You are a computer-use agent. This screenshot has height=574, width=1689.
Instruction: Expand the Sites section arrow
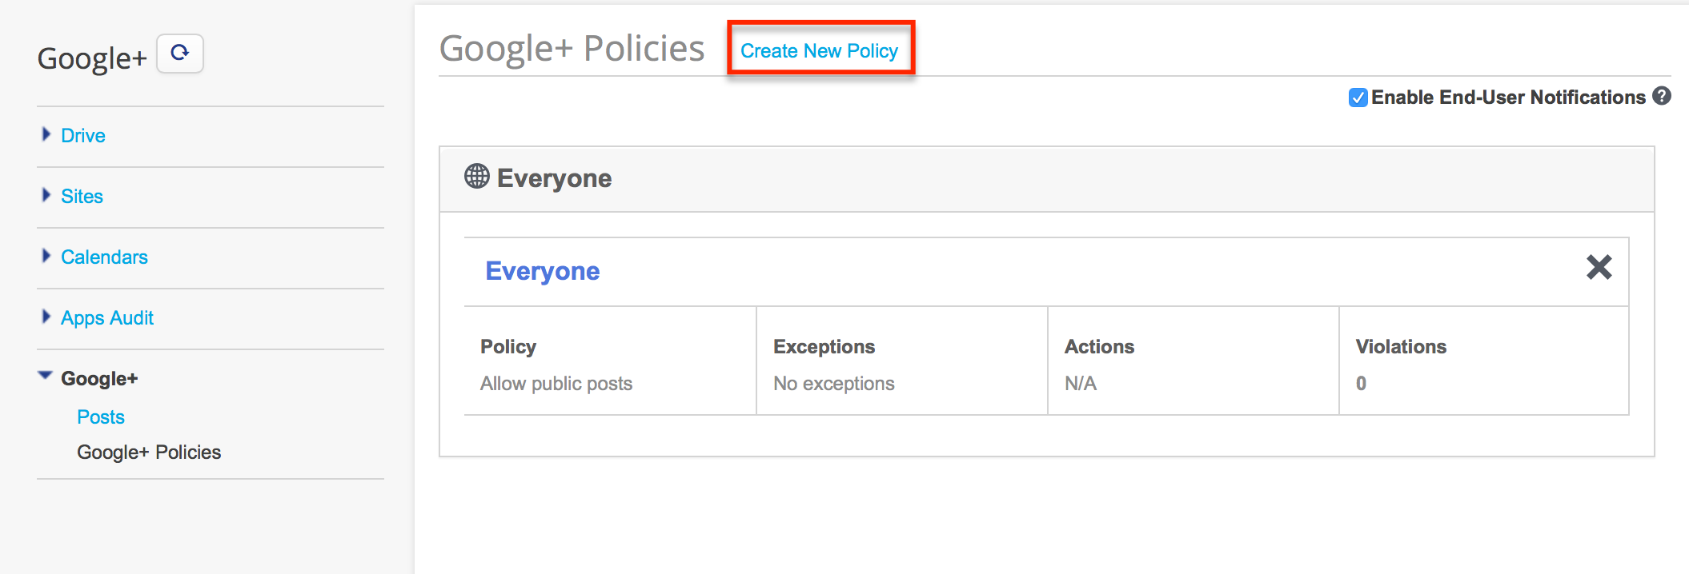click(x=46, y=195)
